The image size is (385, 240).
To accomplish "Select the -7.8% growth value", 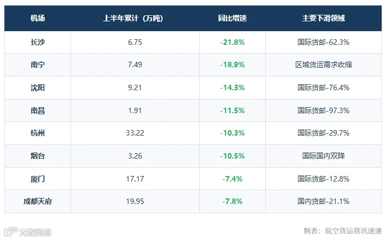I will (x=232, y=202).
